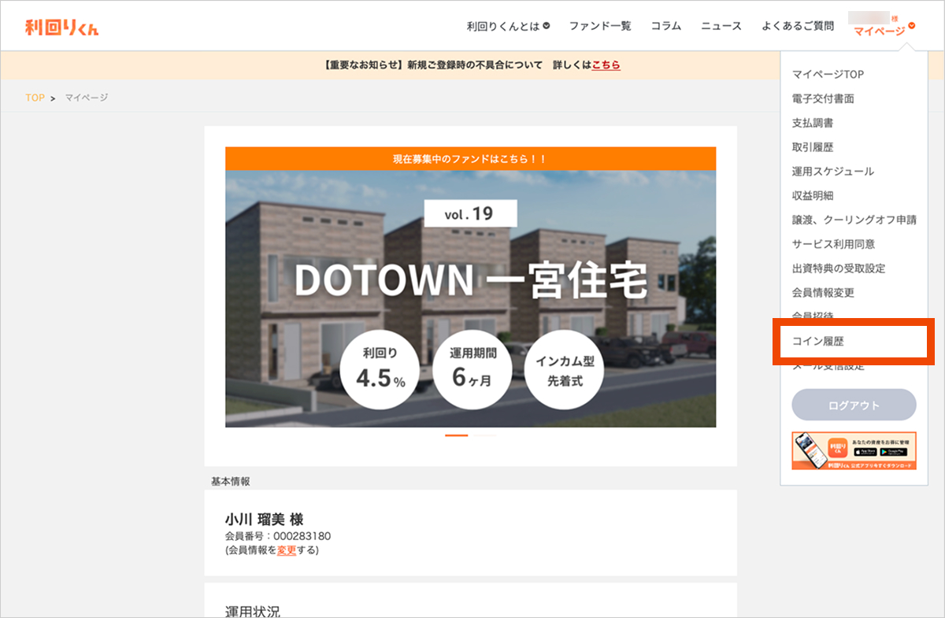
Task: Collapse the マイページ dropdown menu
Action: click(884, 31)
